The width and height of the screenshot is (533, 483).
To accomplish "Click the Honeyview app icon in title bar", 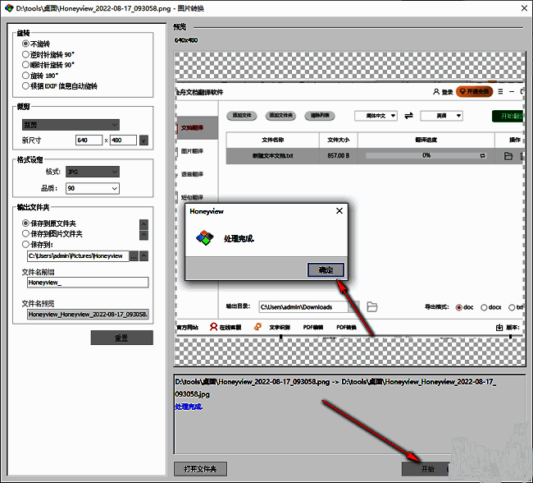I will point(8,8).
